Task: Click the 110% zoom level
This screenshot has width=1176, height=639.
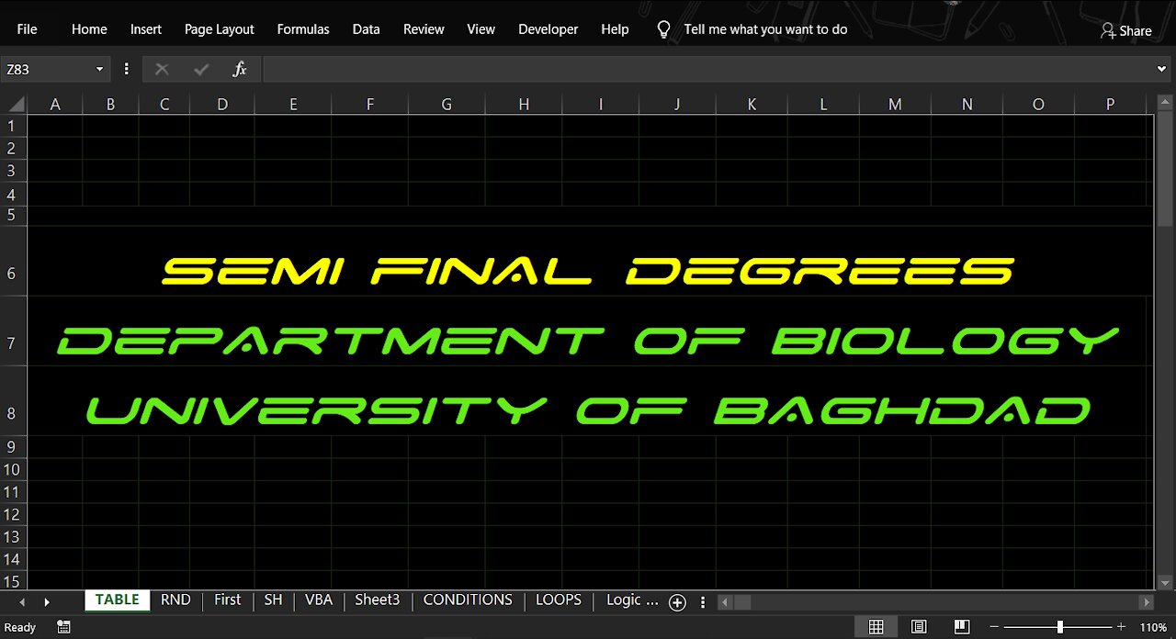Action: point(1153,627)
